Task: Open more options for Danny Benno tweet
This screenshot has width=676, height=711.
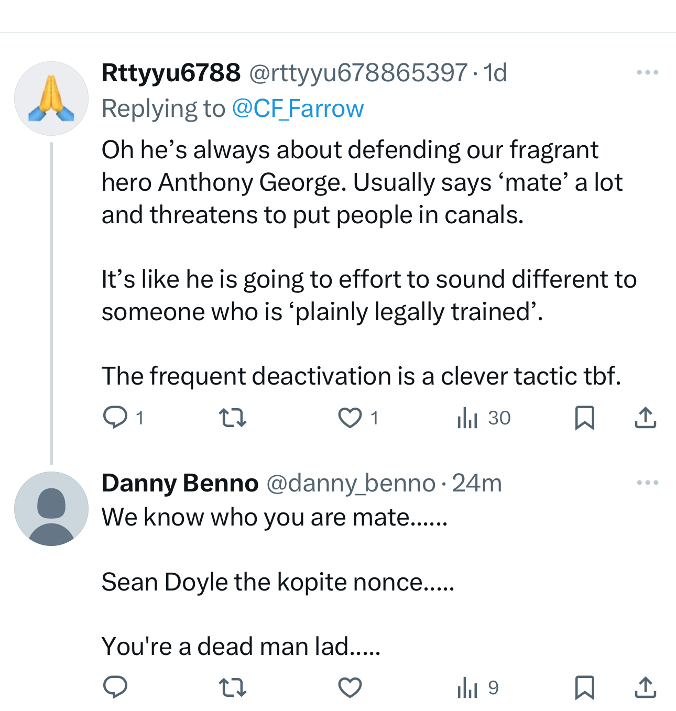Action: 647,483
